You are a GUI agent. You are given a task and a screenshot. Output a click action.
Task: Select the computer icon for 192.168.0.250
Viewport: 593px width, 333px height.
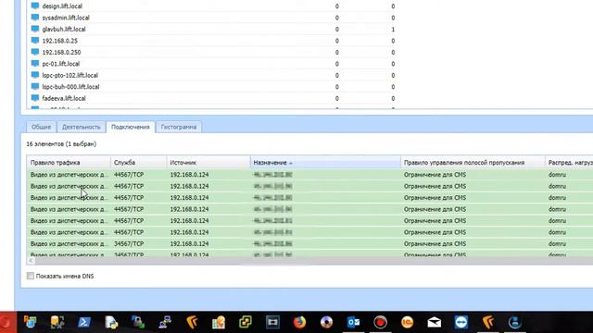click(x=35, y=52)
